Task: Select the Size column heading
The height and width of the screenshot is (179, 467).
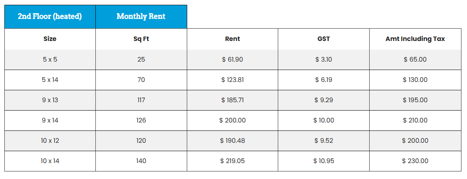Action: [50, 39]
